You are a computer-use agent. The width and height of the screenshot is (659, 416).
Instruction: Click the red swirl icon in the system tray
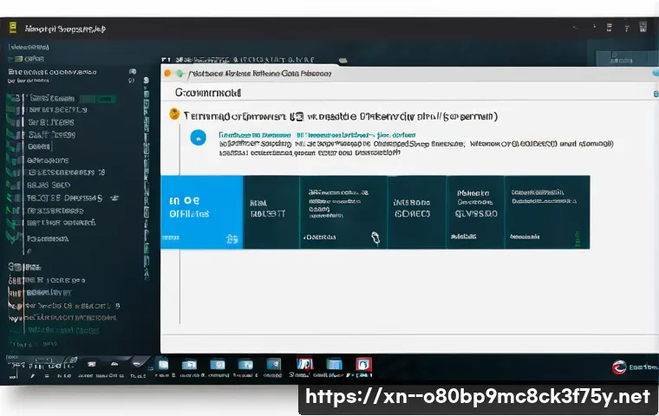click(x=619, y=367)
